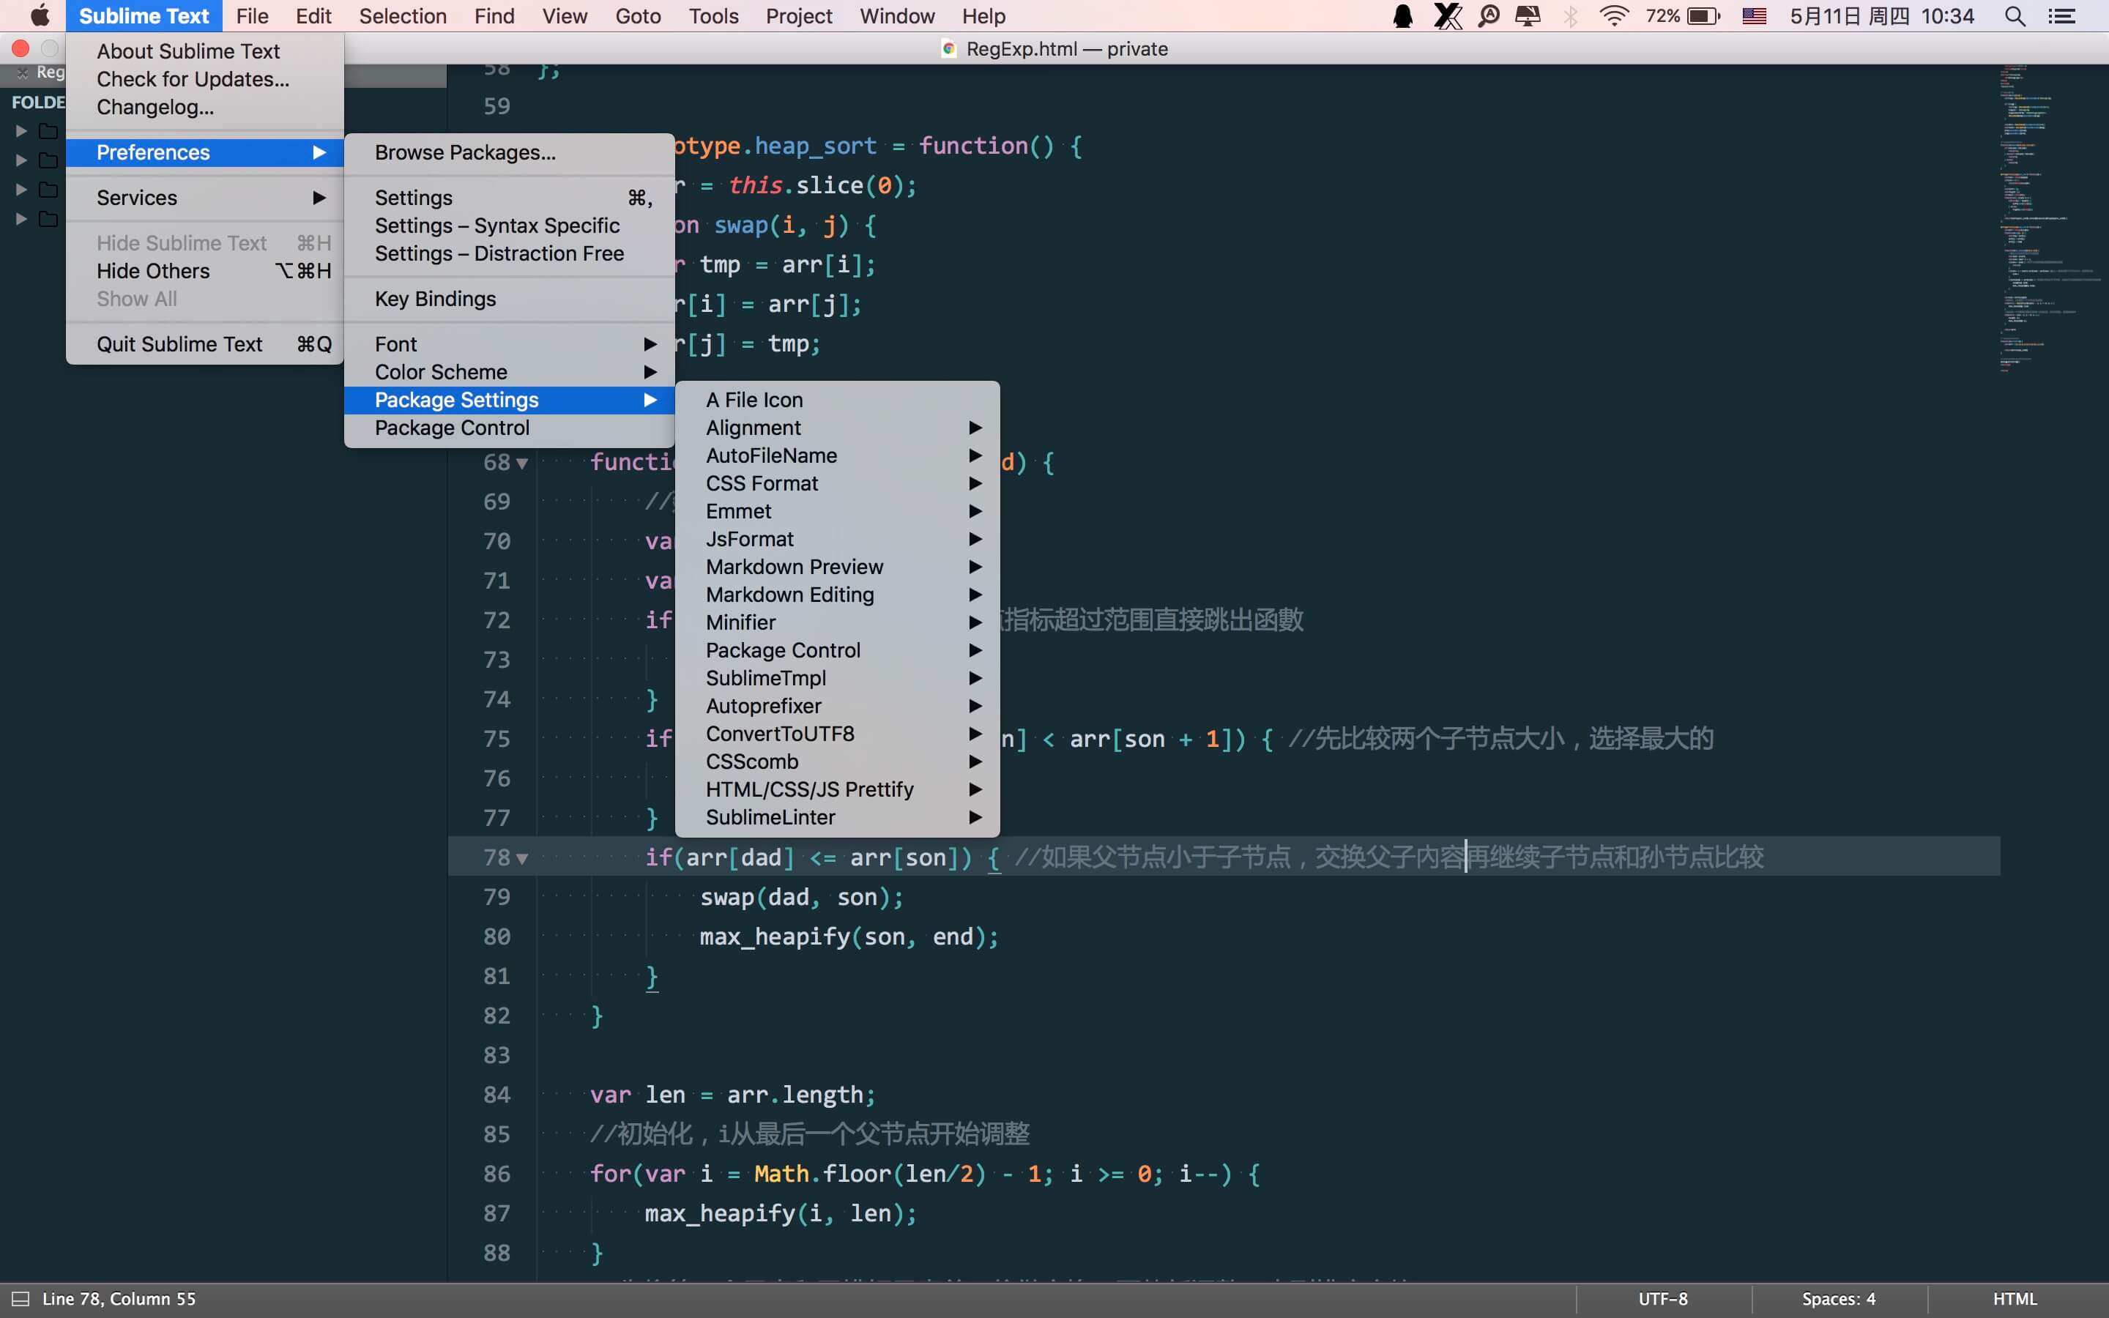Expand the Color Scheme submenu

pyautogui.click(x=509, y=372)
